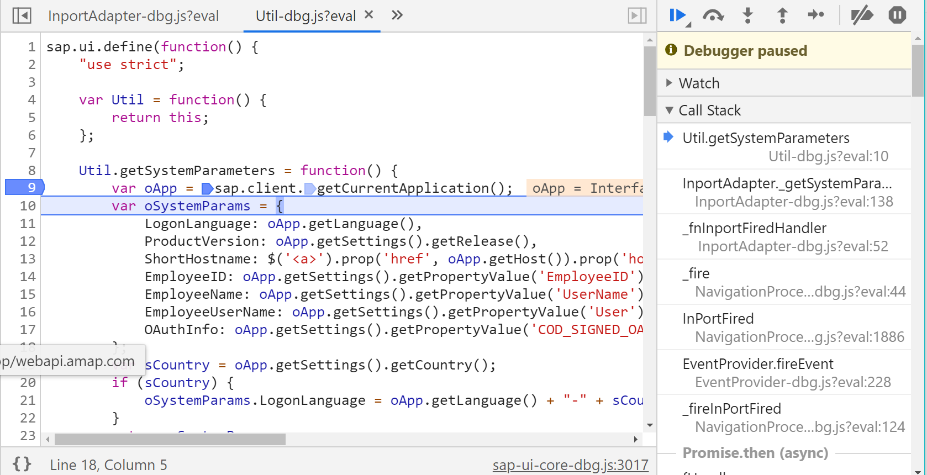Click the NavigationProce...g.js?eval:1886 location
This screenshot has height=475, width=927.
(799, 337)
